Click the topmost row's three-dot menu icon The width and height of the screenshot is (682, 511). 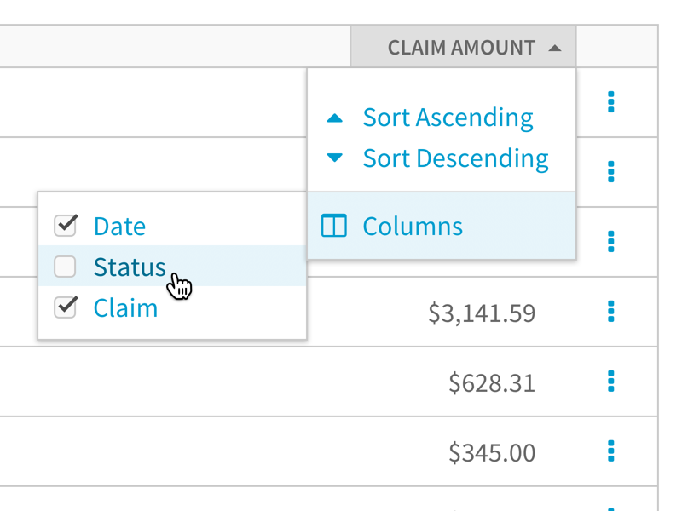(612, 101)
